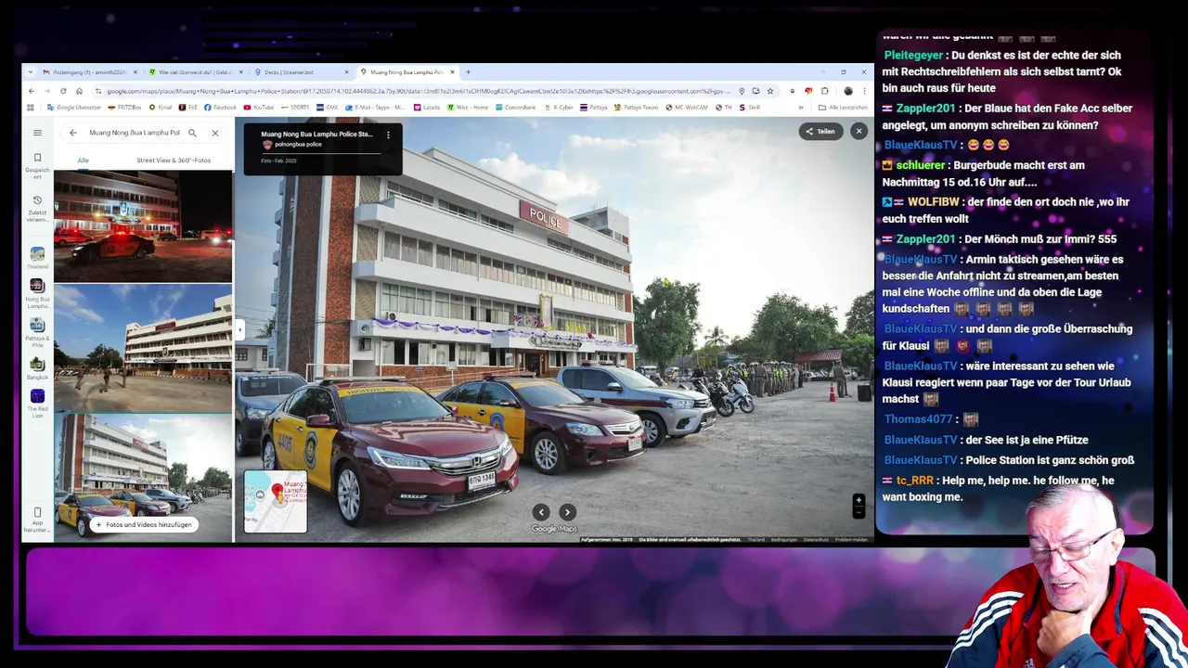Open the Facebook bookmark
1188x668 pixels.
(x=220, y=108)
